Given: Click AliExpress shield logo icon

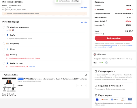Looking at the screenshot, I should 95,54.
